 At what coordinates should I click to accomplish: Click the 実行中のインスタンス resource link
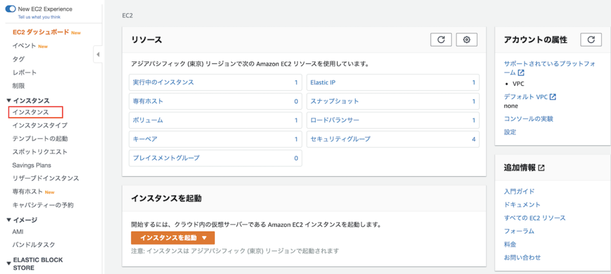[x=163, y=82]
